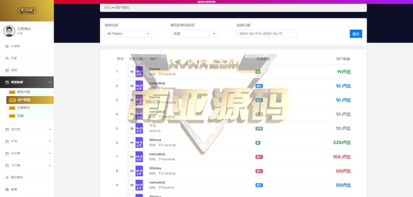
Task: Click the calendar icon beside 拉米牌
Action: tap(7, 154)
